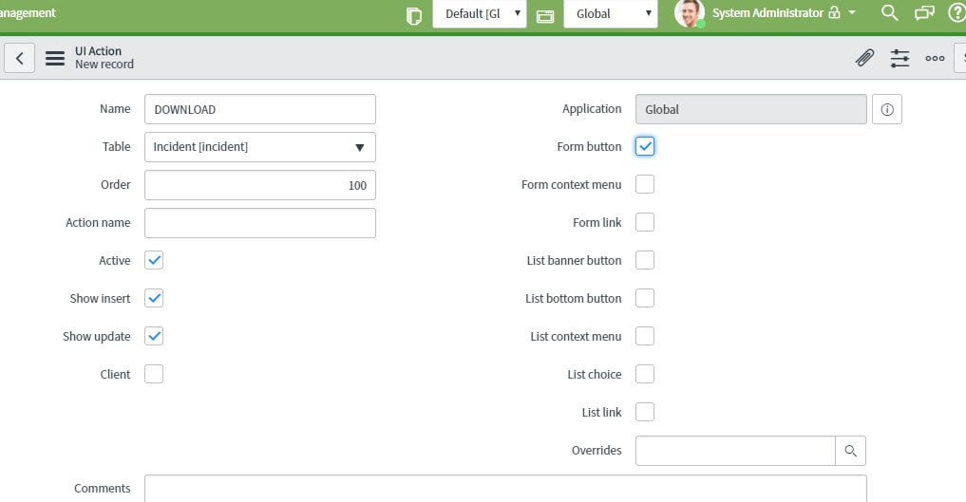
Task: Click the Overrides lookup magnifier icon
Action: coord(851,451)
